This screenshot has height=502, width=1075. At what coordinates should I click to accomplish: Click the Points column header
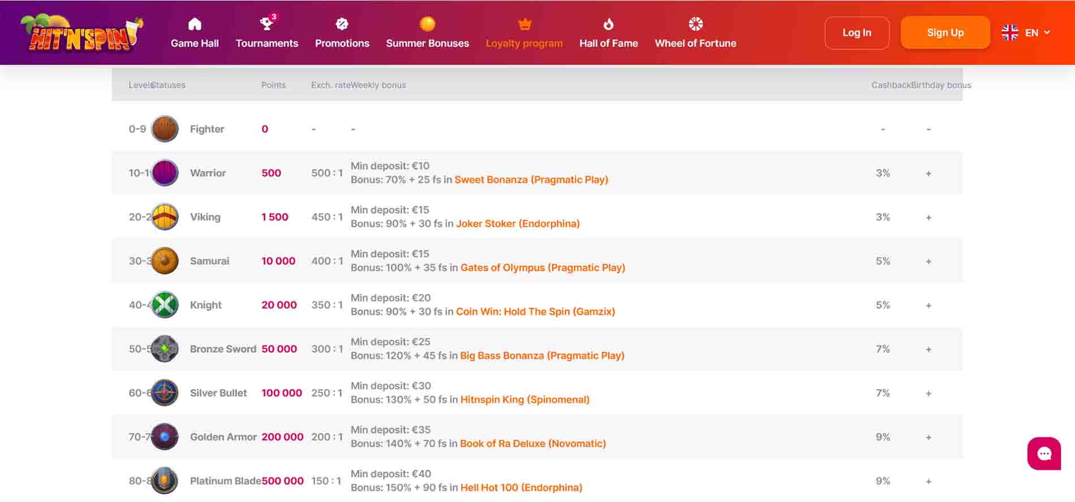[273, 85]
